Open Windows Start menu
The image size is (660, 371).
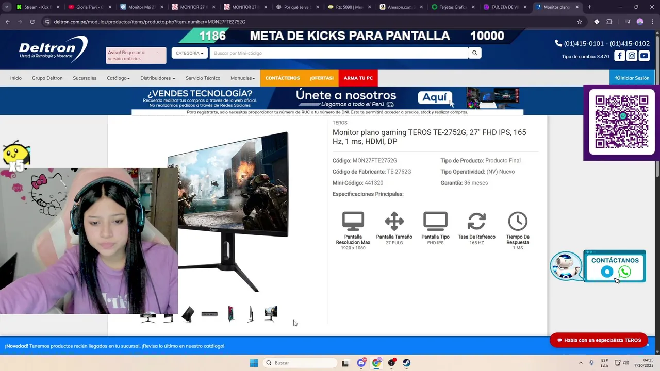point(254,363)
